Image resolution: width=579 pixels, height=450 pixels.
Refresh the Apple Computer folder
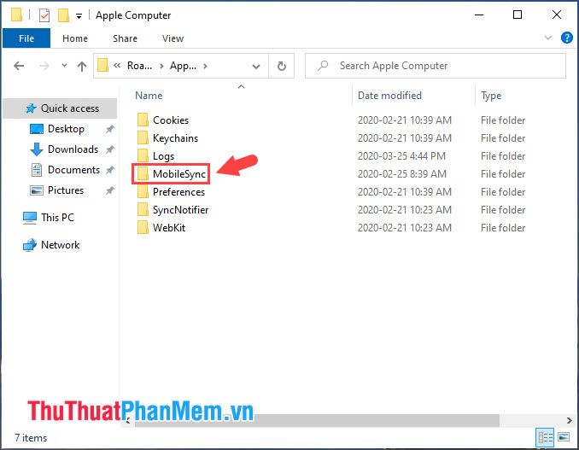281,66
